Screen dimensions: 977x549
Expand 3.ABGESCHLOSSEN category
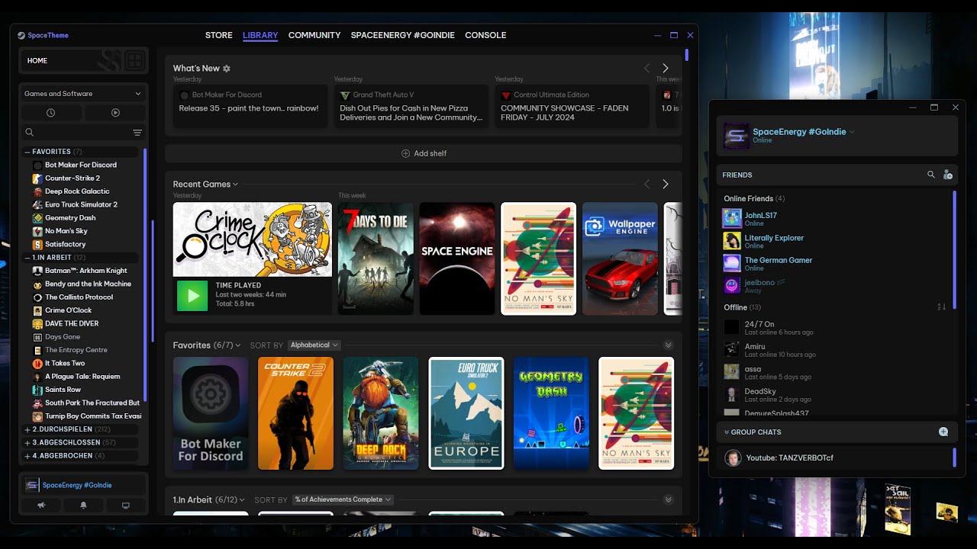click(x=27, y=442)
